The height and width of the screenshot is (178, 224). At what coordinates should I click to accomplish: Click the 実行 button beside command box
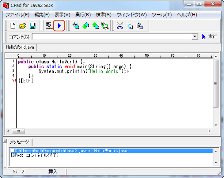[210, 36]
